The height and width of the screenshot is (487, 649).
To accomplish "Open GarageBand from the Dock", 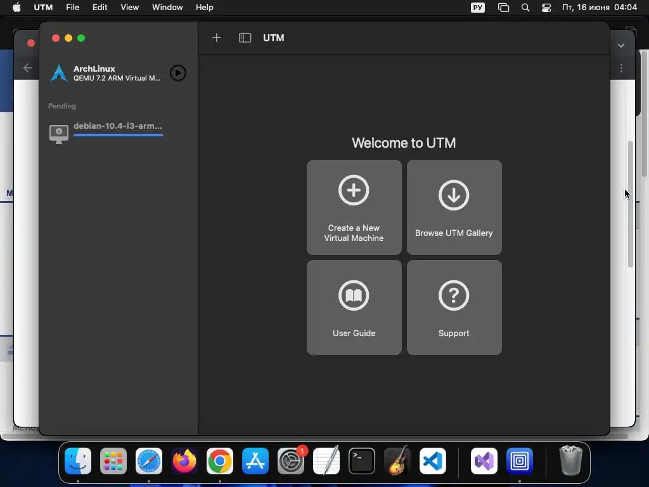I will pyautogui.click(x=397, y=461).
